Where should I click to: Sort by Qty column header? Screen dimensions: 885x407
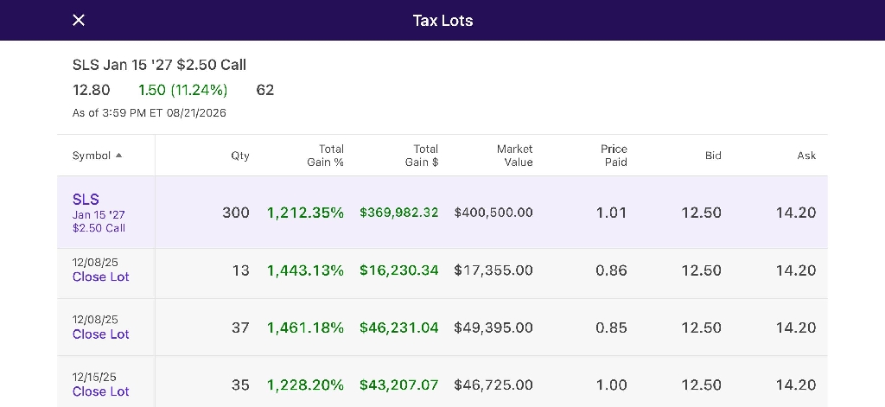pyautogui.click(x=240, y=156)
